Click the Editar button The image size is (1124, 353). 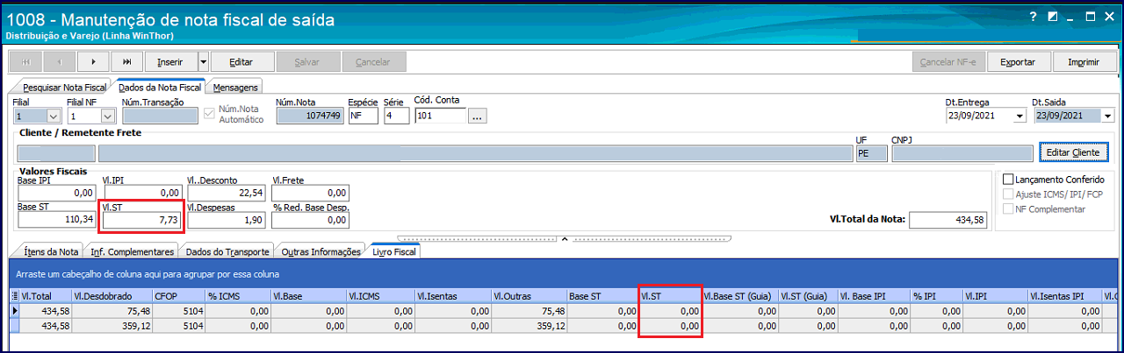tap(241, 62)
